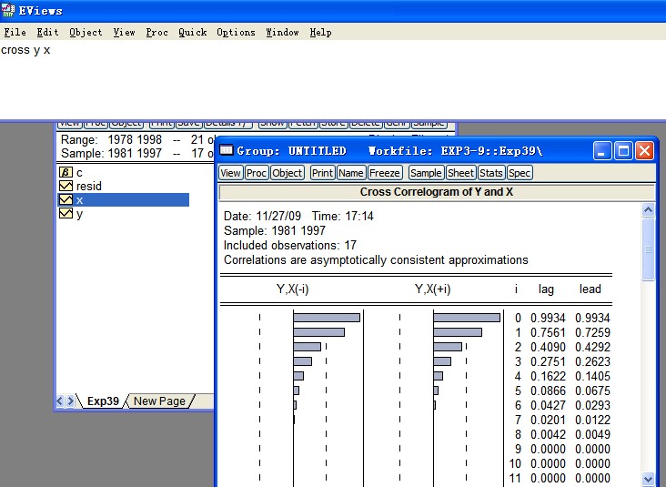Select the coefficient vector c icon
Viewport: 666px width, 487px height.
(x=66, y=173)
